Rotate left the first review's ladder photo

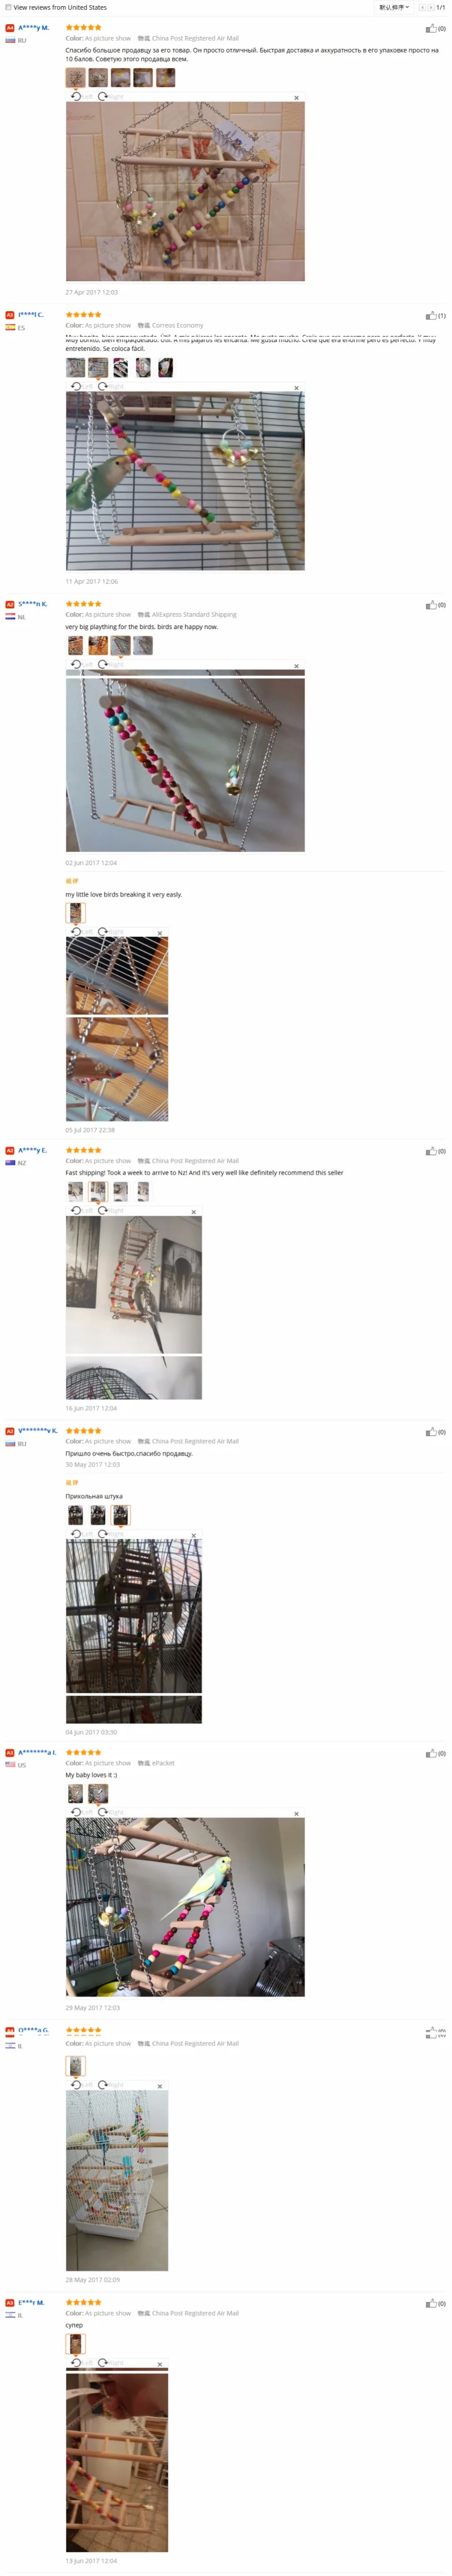[x=82, y=96]
